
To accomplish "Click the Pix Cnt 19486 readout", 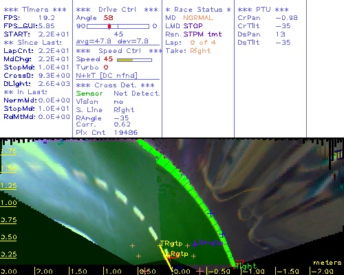I will (x=107, y=133).
